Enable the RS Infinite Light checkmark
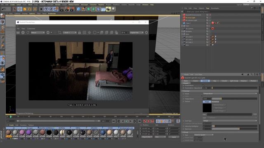Screen dimensions: 264x148 click(x=210, y=20)
